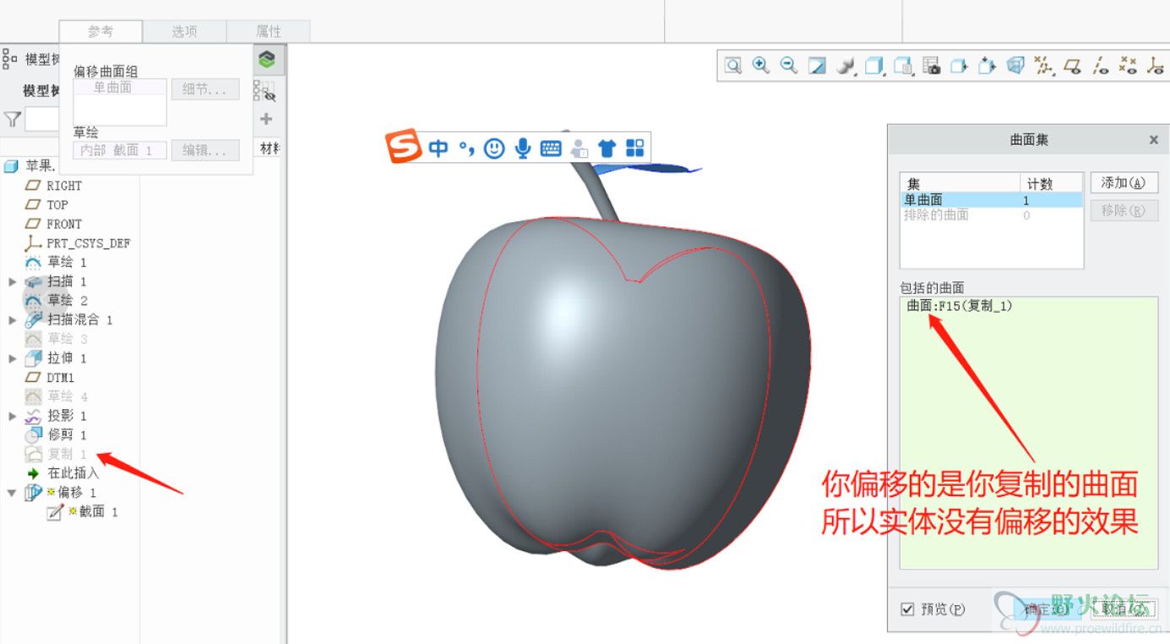
Task: Click the Sogou emoji smiley icon
Action: pyautogui.click(x=494, y=149)
